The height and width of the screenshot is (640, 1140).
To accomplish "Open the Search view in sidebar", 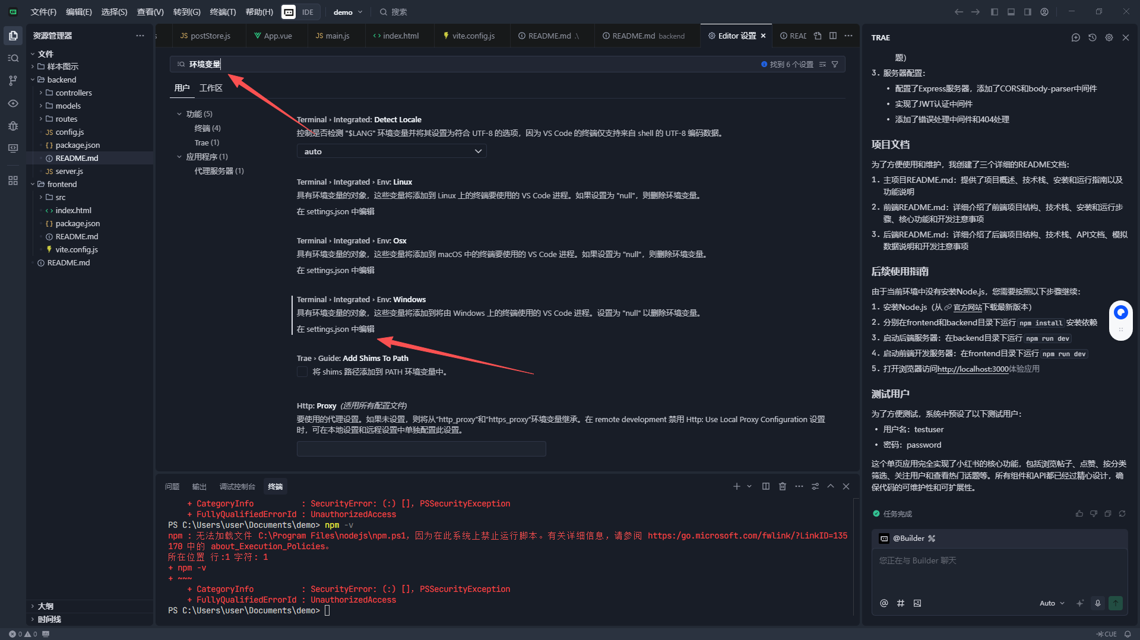I will [13, 58].
